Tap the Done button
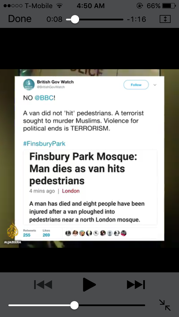The width and height of the screenshot is (179, 317). click(20, 19)
